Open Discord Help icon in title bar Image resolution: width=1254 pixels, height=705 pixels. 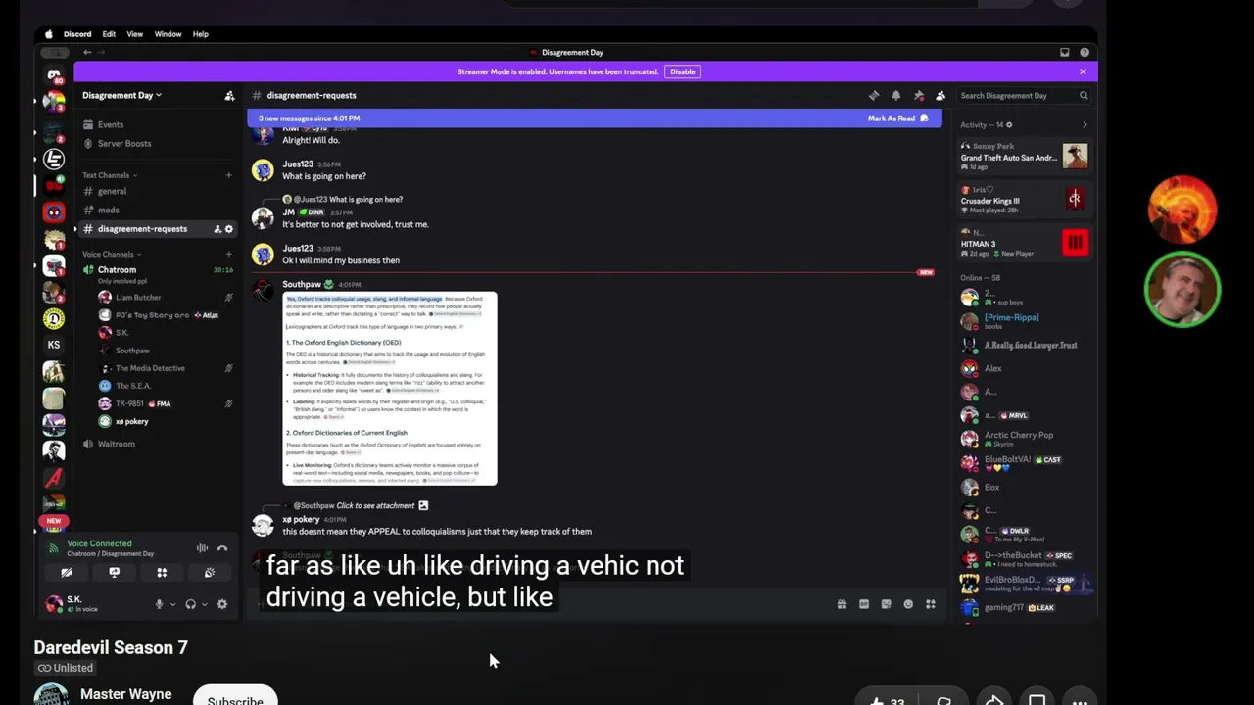[1085, 53]
